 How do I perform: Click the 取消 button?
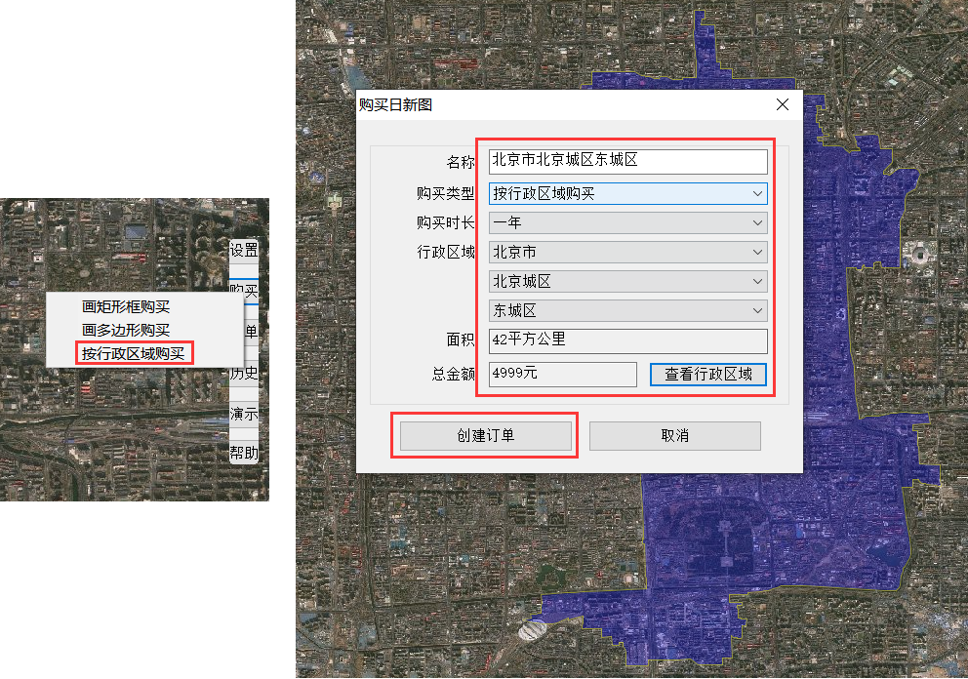[674, 436]
